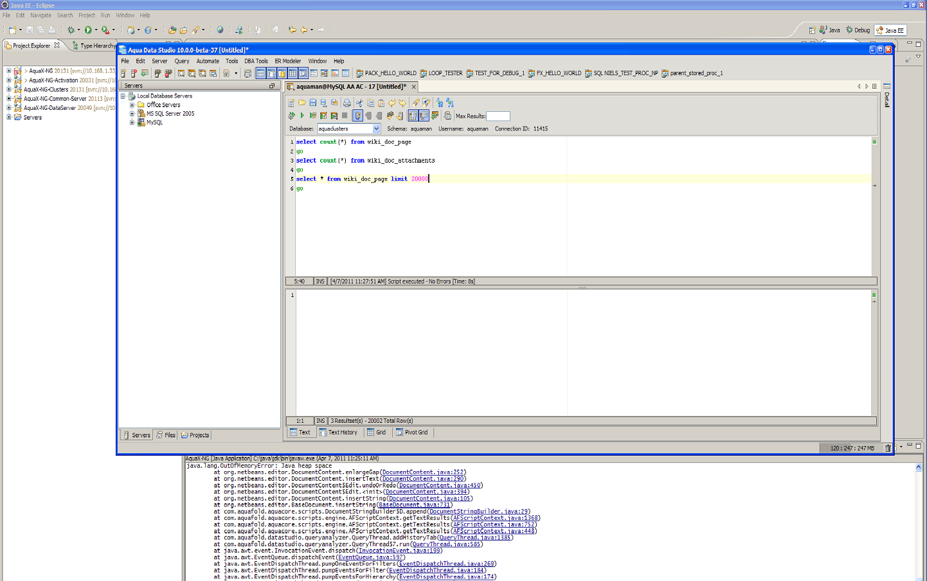Close the aquaman@MySQL query tab

tap(414, 87)
